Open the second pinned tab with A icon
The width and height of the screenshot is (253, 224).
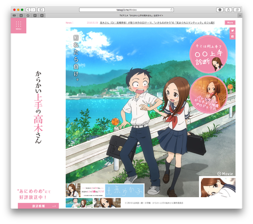[x=21, y=16]
